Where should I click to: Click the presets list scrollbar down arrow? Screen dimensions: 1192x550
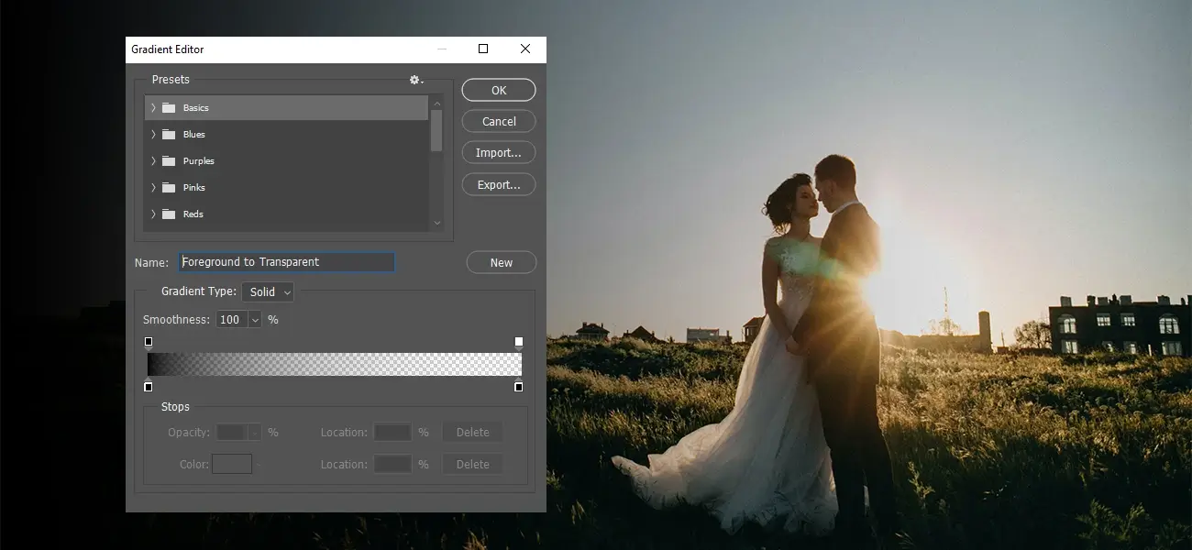[x=437, y=223]
